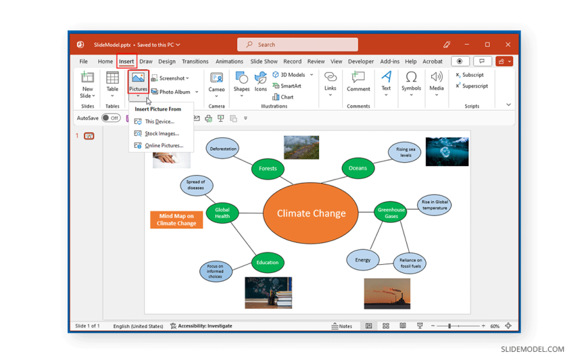588x364 pixels.
Task: Switch to the Insert tab
Action: tap(126, 61)
